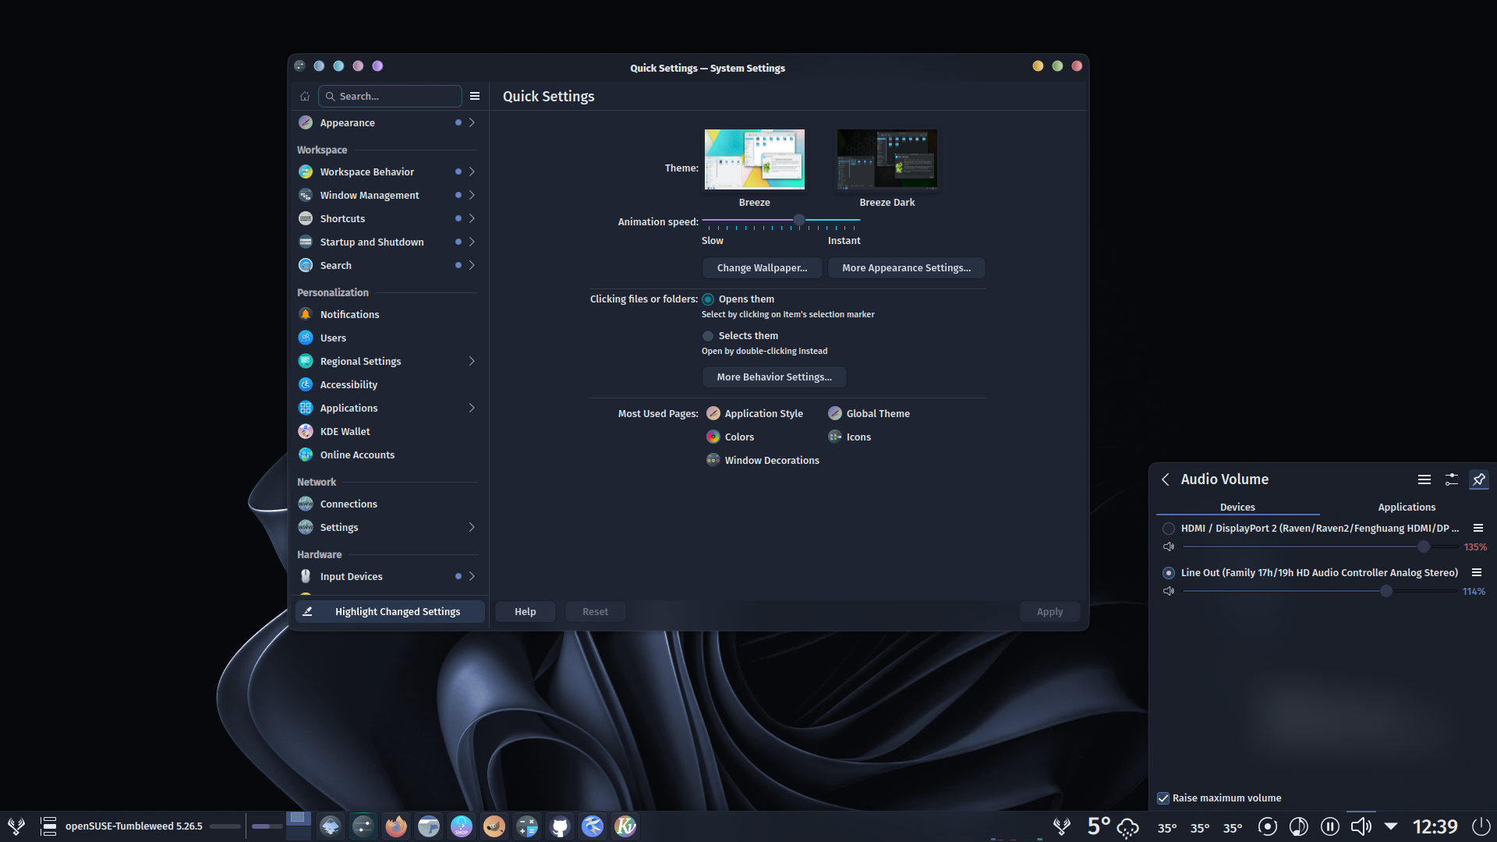Click the System Settings taskbar icon

point(363,826)
